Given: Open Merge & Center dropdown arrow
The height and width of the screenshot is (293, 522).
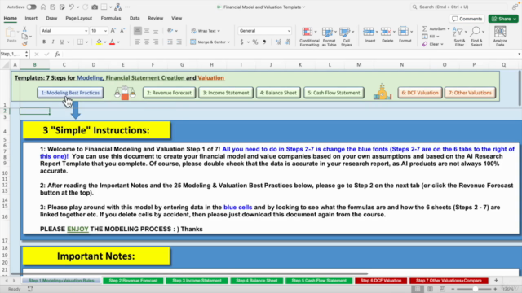Looking at the screenshot, I should click(x=228, y=42).
